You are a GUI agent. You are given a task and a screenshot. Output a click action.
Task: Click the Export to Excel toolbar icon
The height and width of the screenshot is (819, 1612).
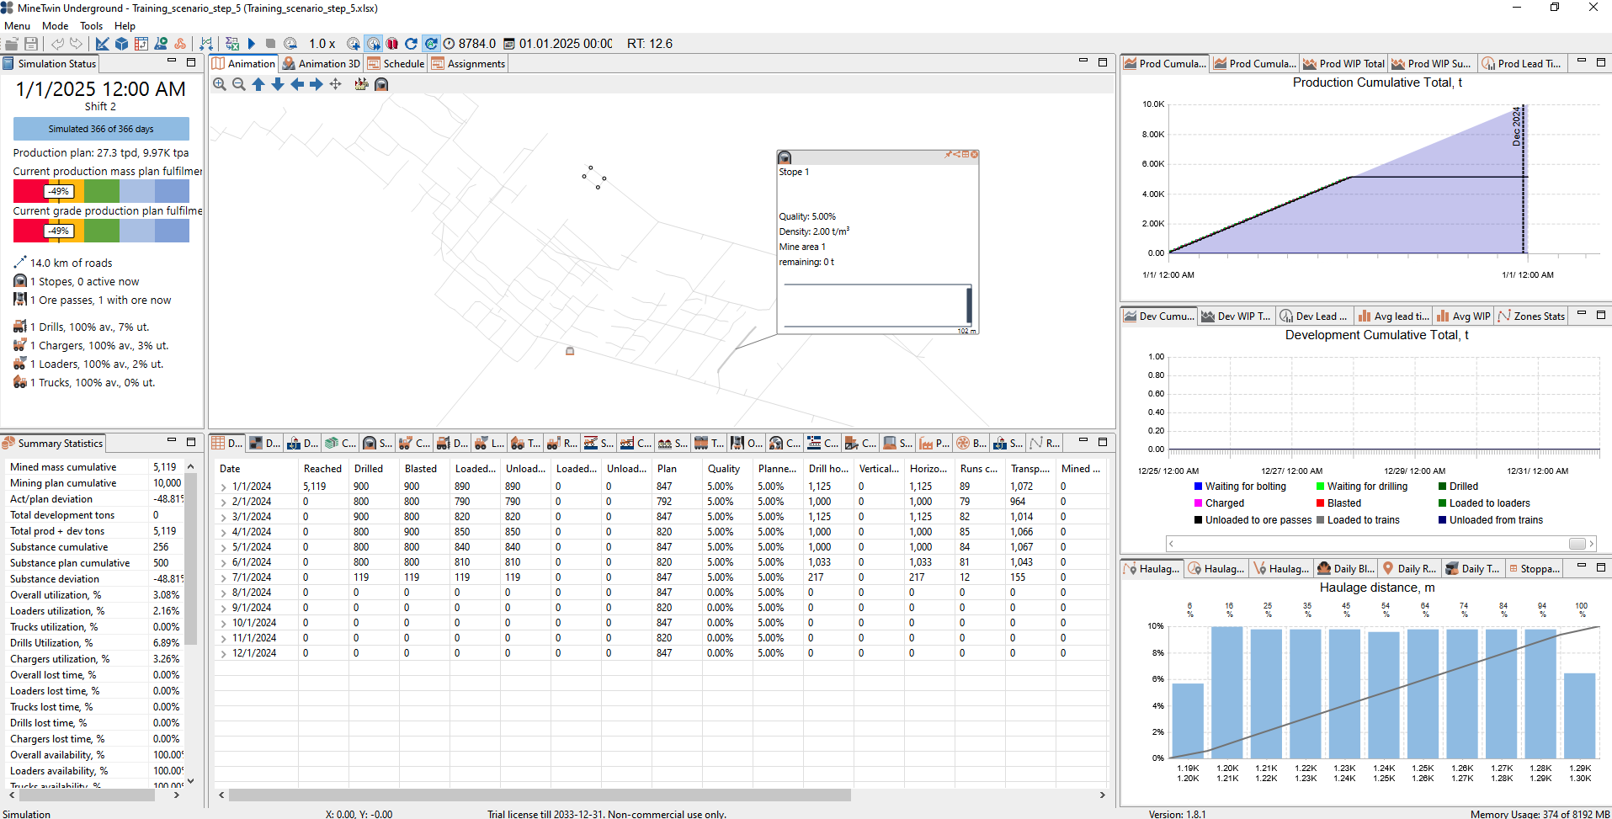[x=232, y=44]
